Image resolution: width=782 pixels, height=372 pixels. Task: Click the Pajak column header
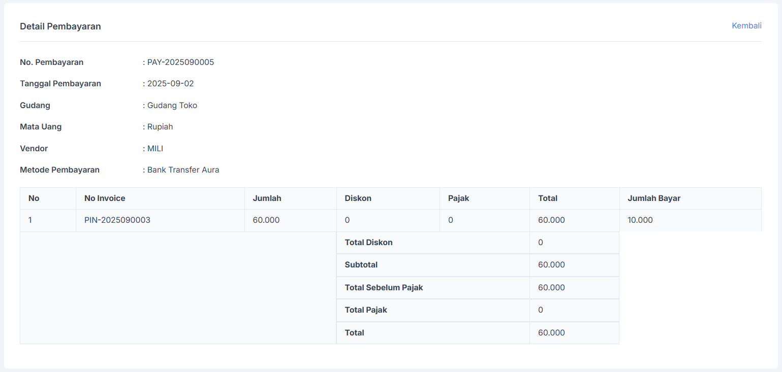[458, 198]
